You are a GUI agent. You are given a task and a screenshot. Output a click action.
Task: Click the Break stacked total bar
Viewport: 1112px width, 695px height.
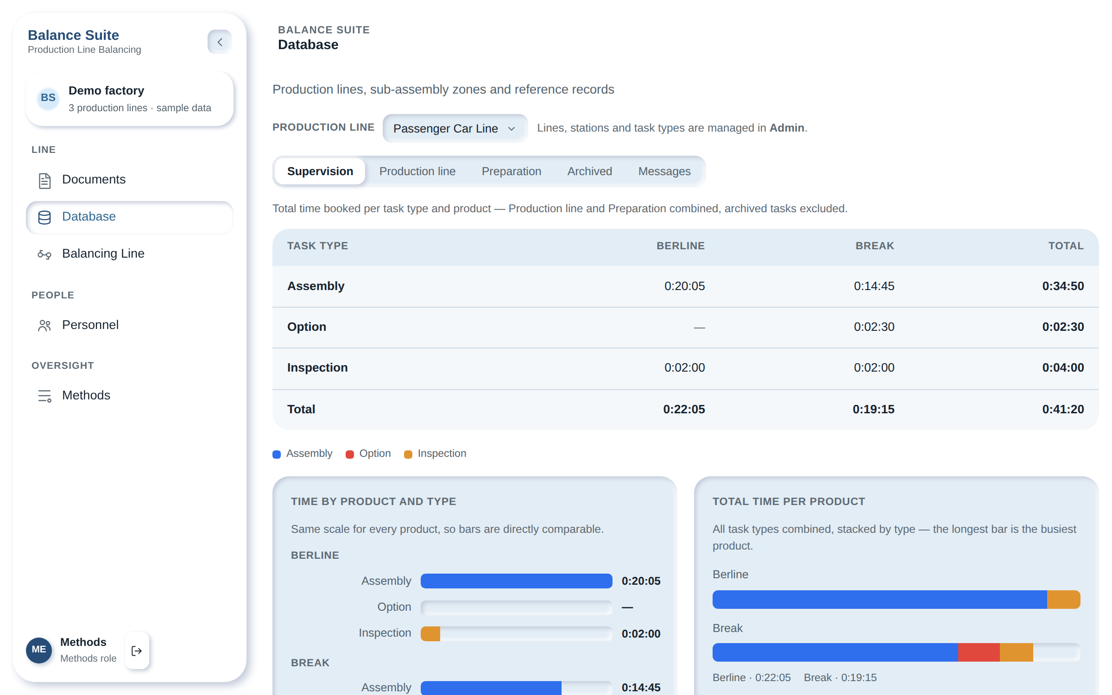pos(896,652)
